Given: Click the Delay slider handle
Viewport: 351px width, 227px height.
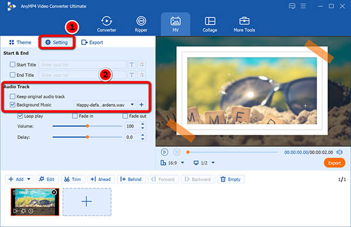Looking at the screenshot, I should [x=88, y=137].
